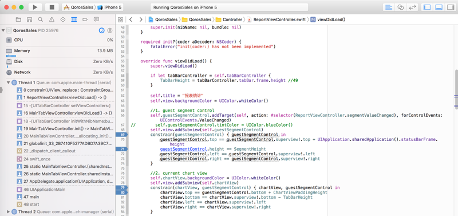The image size is (458, 216).
Task: Open the Find navigator magnifier icon
Action: pos(41,19)
